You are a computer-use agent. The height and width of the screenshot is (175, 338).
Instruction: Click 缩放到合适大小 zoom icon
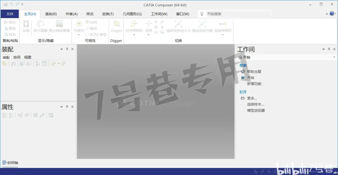(178, 24)
